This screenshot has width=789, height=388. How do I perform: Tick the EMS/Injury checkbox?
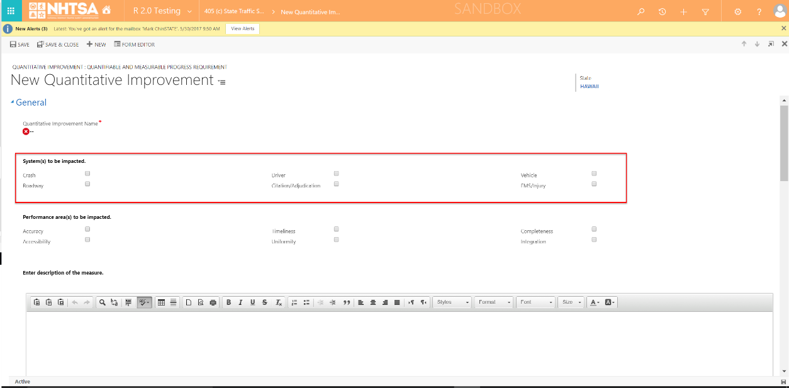pyautogui.click(x=594, y=184)
